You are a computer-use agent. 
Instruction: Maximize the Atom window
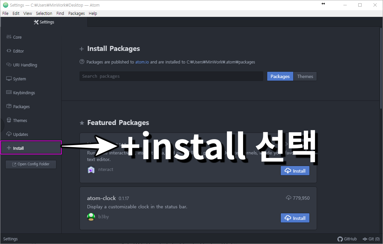point(360,5)
